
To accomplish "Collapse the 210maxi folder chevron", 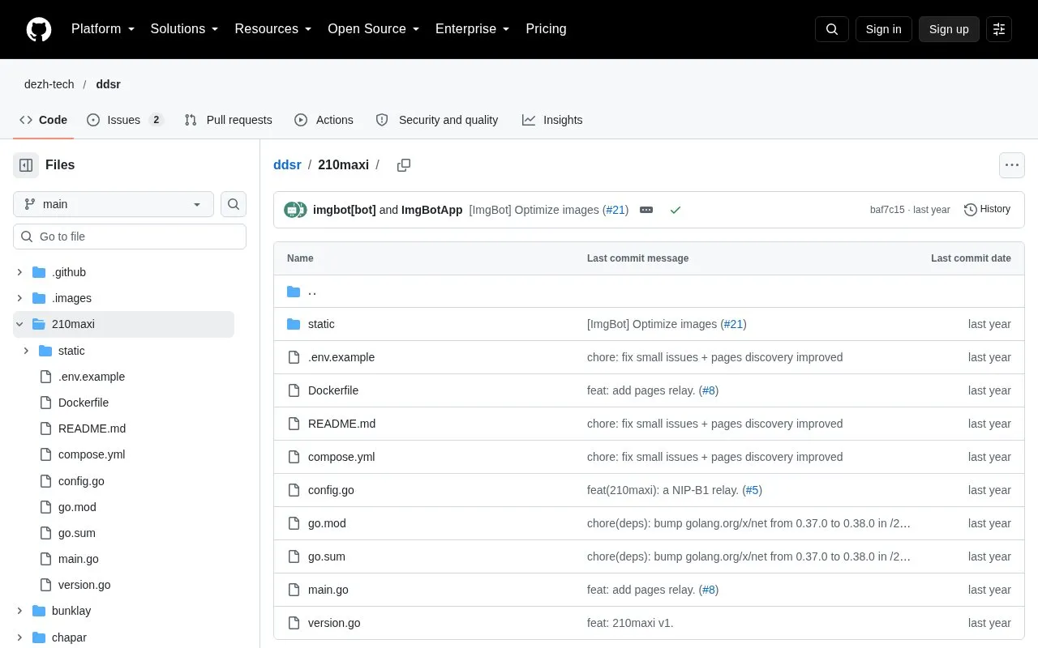I will point(19,324).
